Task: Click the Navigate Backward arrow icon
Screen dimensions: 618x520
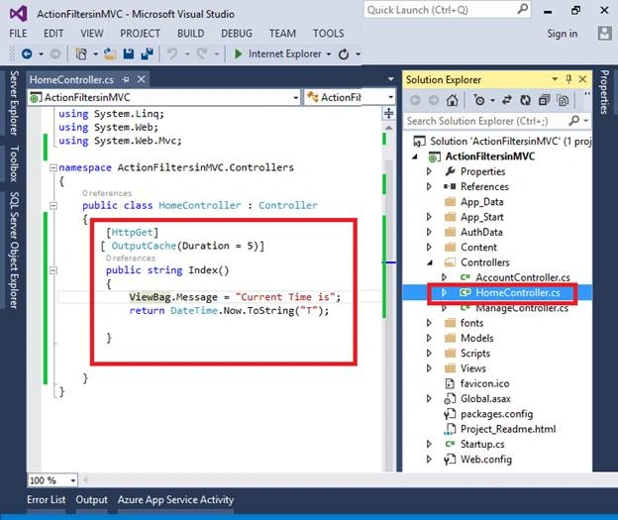Action: coord(27,53)
